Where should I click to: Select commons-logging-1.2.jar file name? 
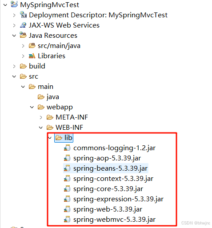[115, 148]
